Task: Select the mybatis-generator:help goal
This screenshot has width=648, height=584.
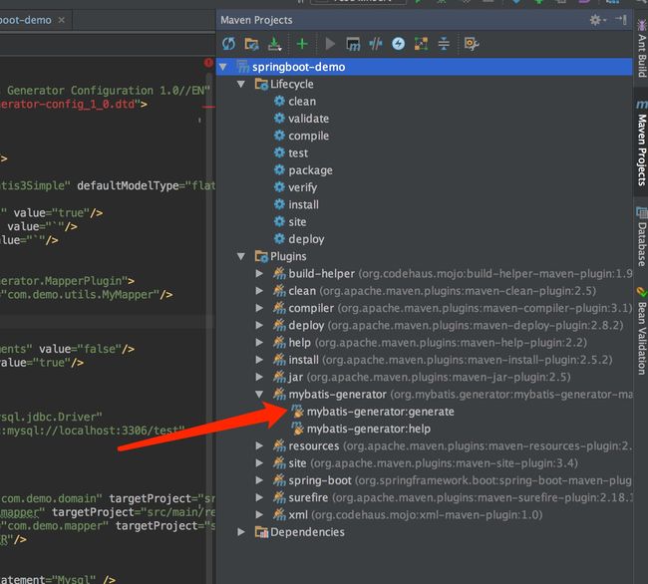Action: pyautogui.click(x=369, y=430)
